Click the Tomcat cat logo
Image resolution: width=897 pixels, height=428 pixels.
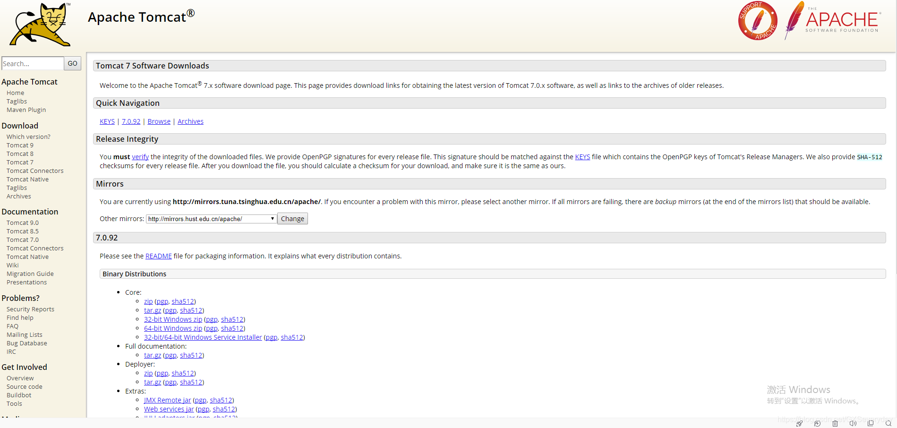point(40,25)
